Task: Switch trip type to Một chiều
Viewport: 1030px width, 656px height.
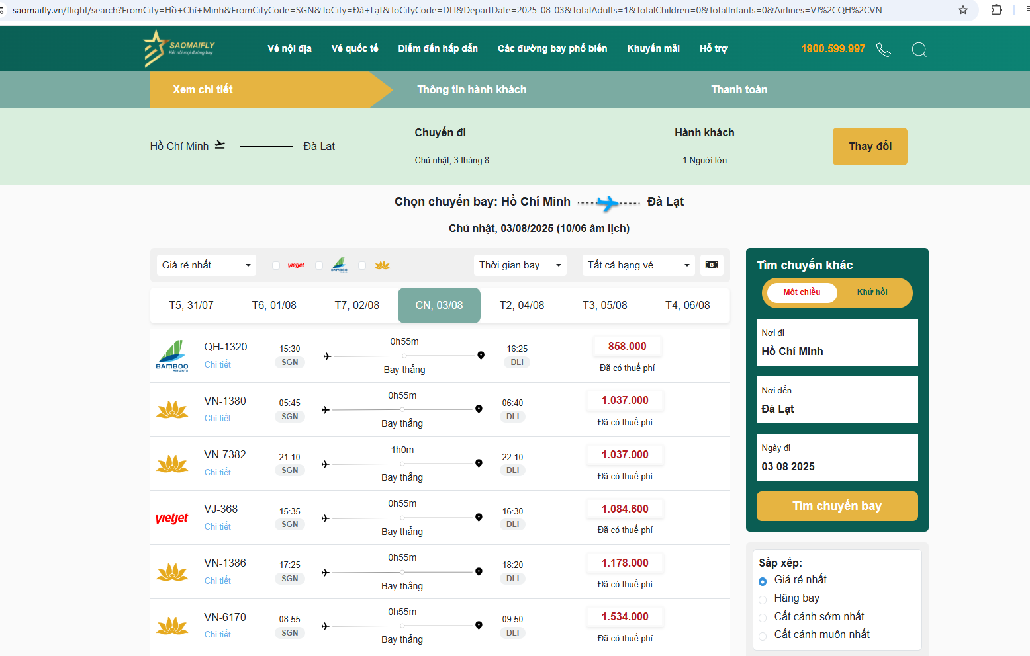Action: (802, 292)
